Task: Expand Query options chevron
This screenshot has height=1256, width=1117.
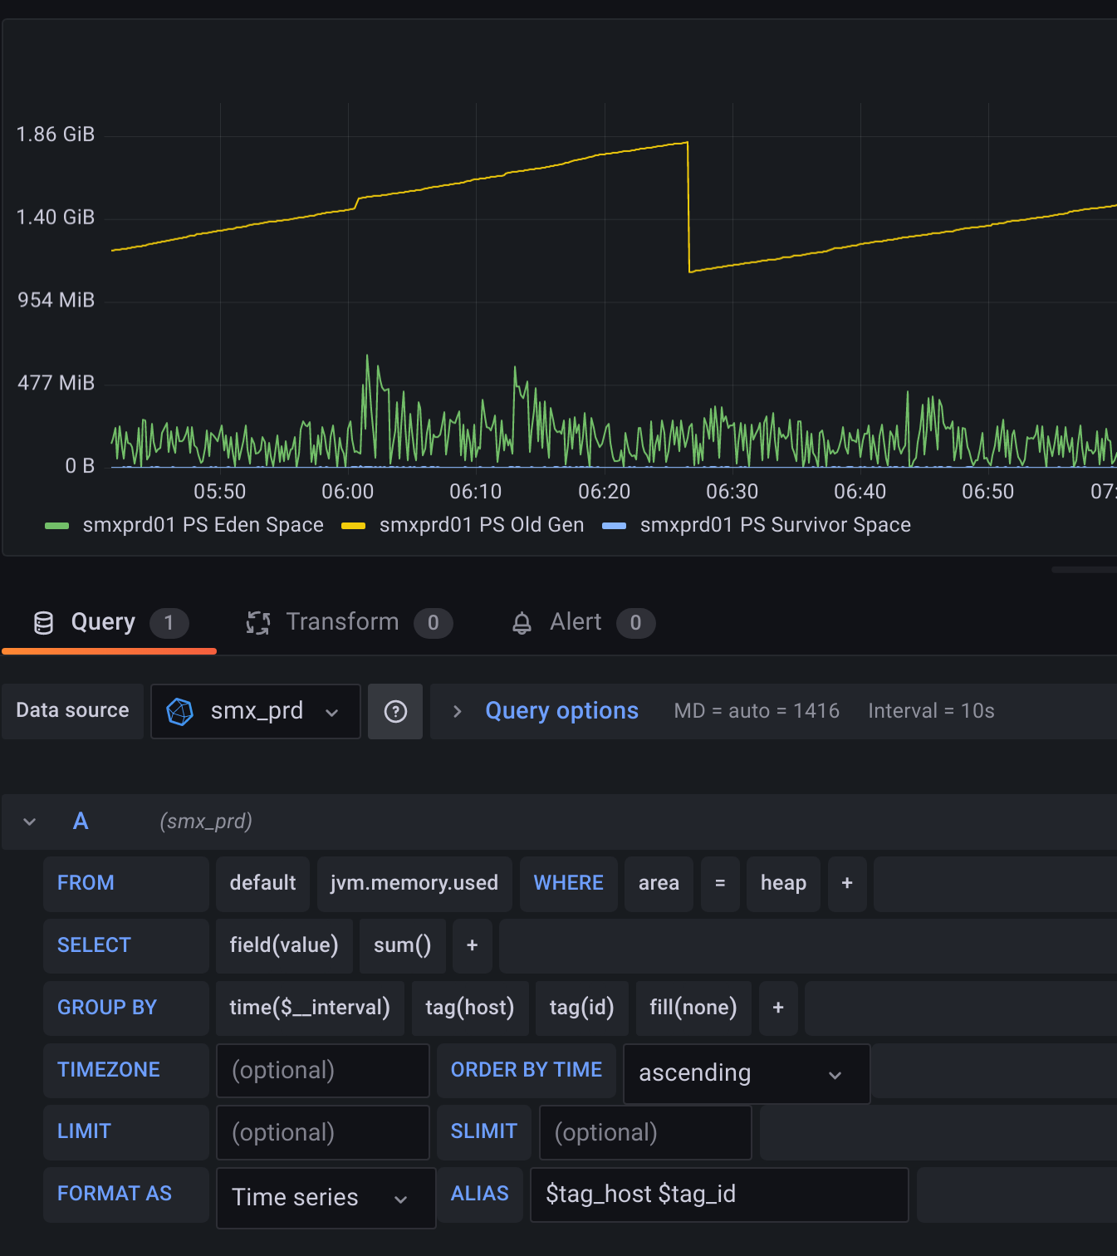Action: pos(457,711)
